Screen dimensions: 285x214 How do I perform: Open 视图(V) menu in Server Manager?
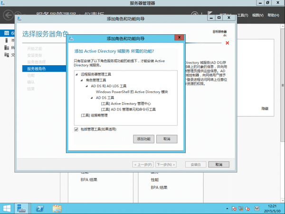point(258,15)
